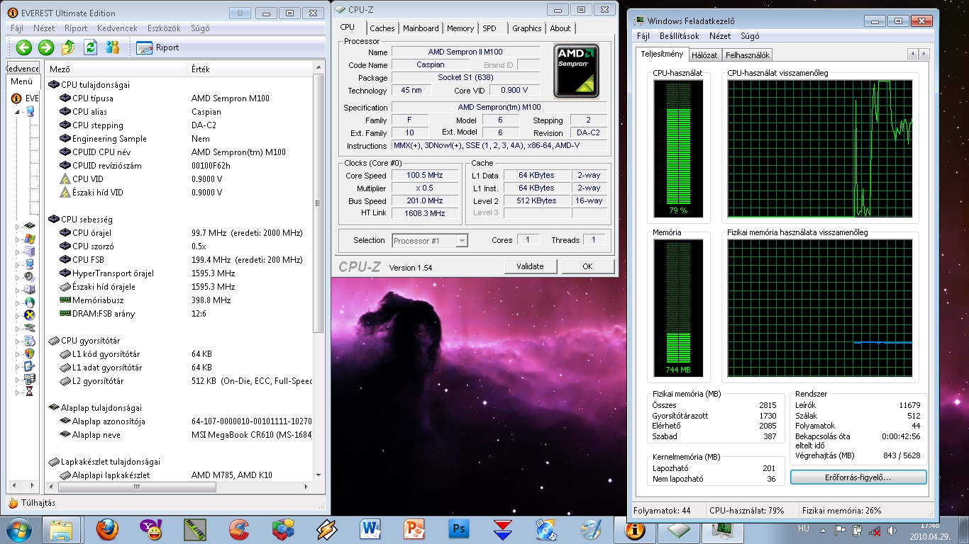Open Riport menu in EVEREST menu bar
The image size is (969, 544).
click(76, 28)
